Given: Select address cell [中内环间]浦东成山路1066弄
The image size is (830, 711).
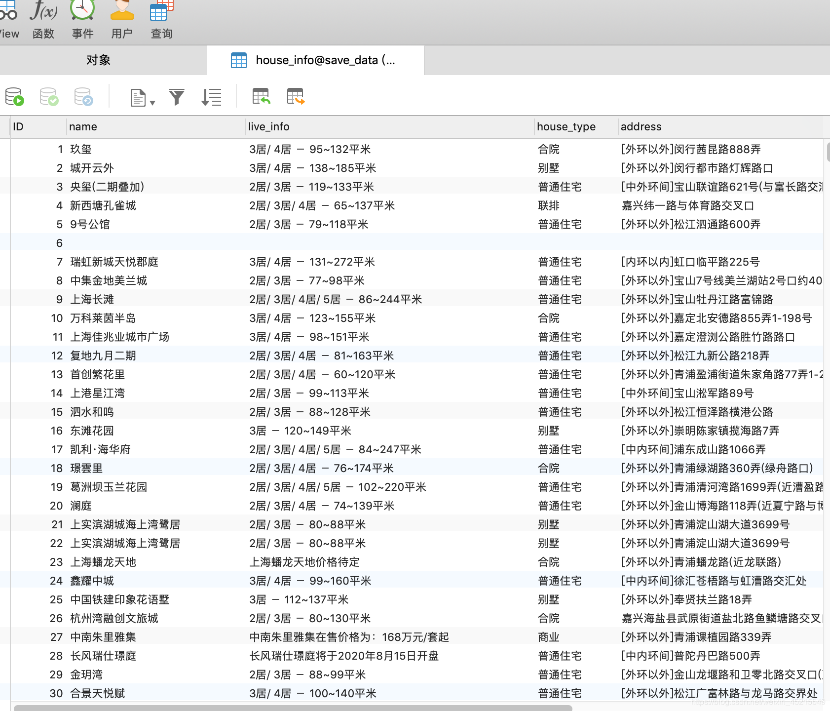Looking at the screenshot, I should (x=694, y=449).
